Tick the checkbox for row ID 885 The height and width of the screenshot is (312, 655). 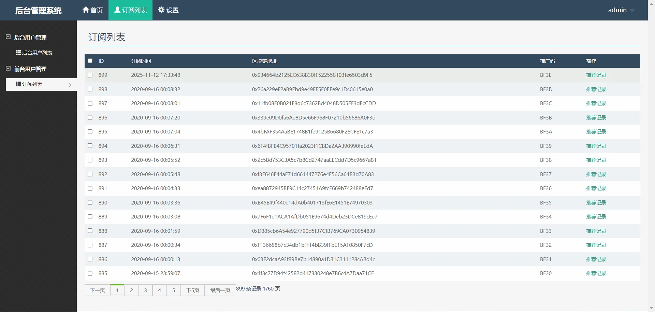point(90,273)
